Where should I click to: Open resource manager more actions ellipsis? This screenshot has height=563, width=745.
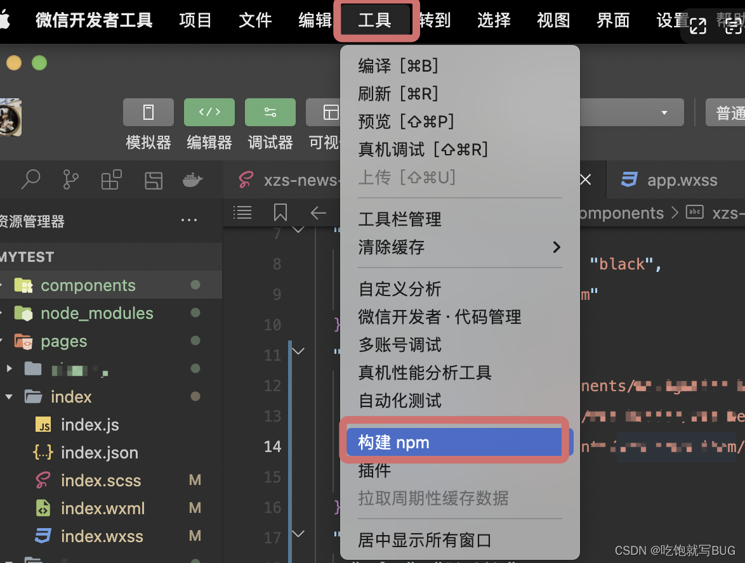[x=188, y=220]
